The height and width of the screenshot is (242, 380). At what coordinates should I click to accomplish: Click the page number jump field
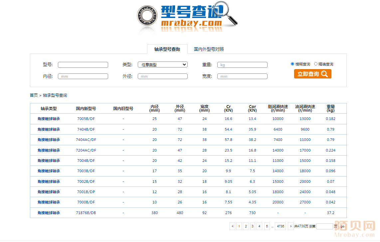coord(324,226)
